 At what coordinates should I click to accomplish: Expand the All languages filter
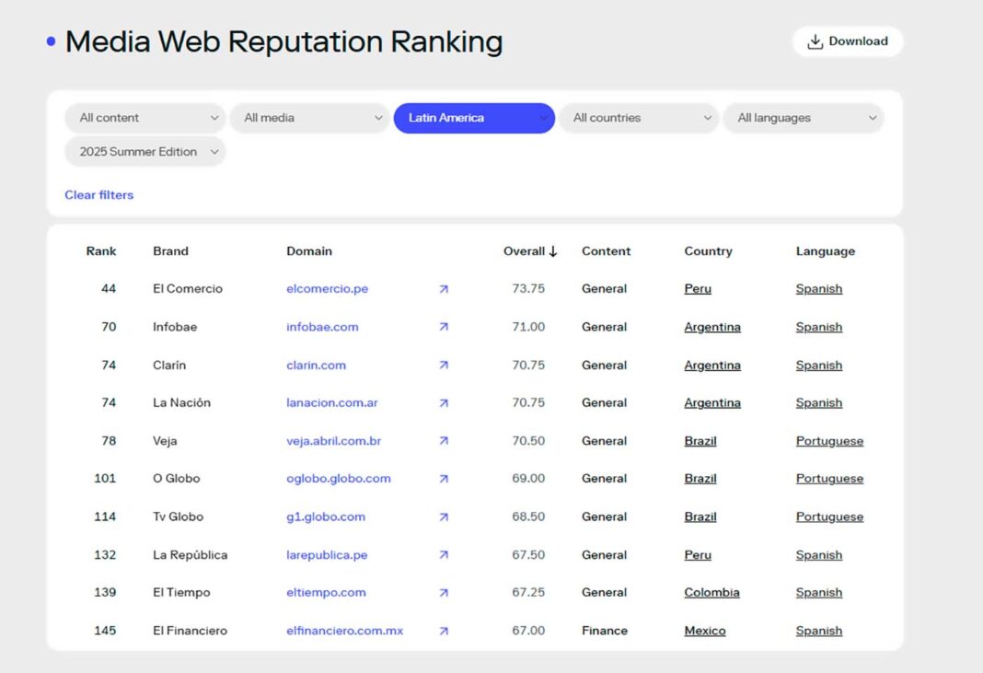803,118
